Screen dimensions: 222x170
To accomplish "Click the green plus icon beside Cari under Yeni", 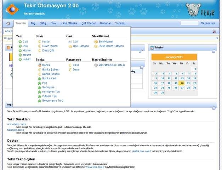I will tap(20, 42).
